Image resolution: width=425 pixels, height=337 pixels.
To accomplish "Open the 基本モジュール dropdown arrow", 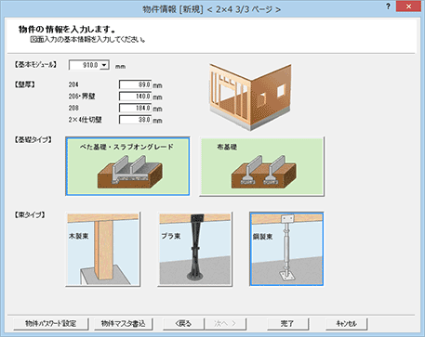I will tap(104, 65).
